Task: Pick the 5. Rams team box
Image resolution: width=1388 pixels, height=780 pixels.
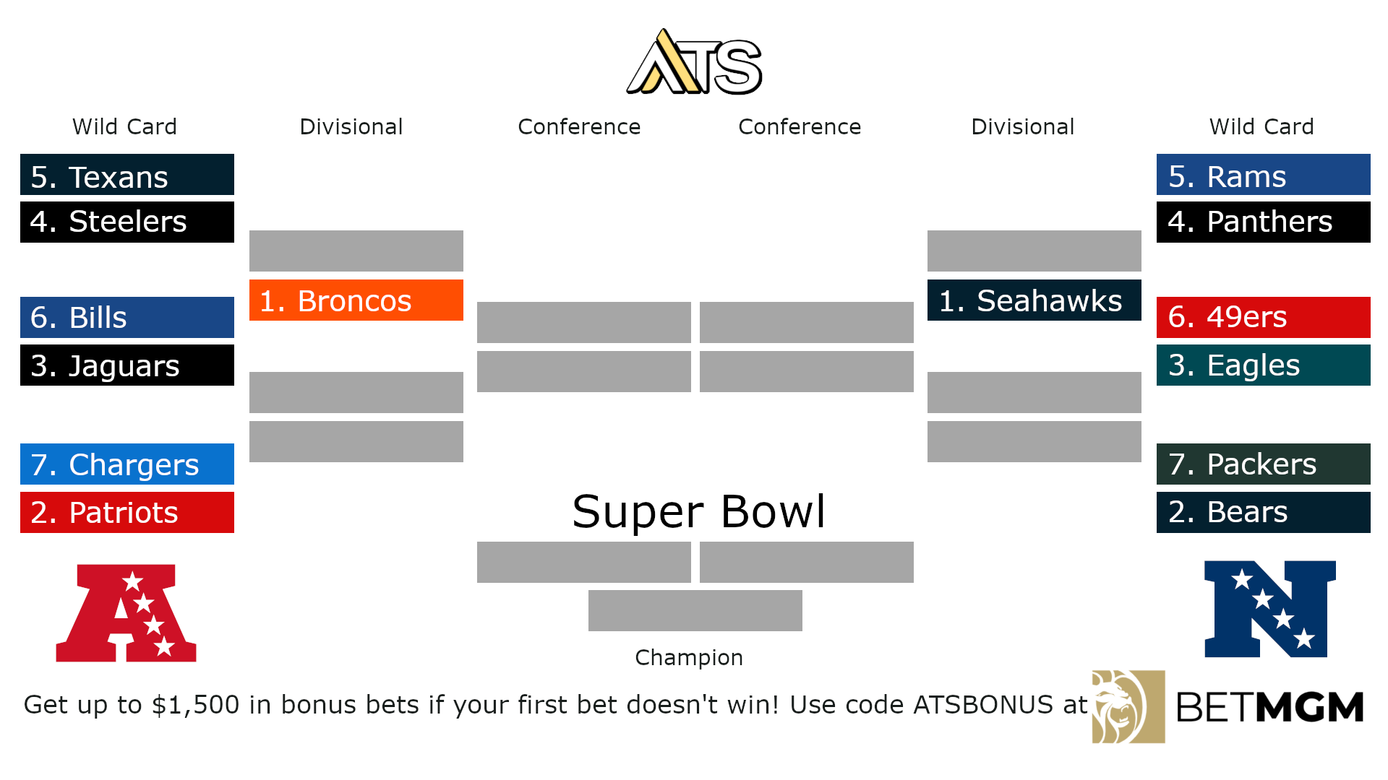Action: pos(1263,175)
